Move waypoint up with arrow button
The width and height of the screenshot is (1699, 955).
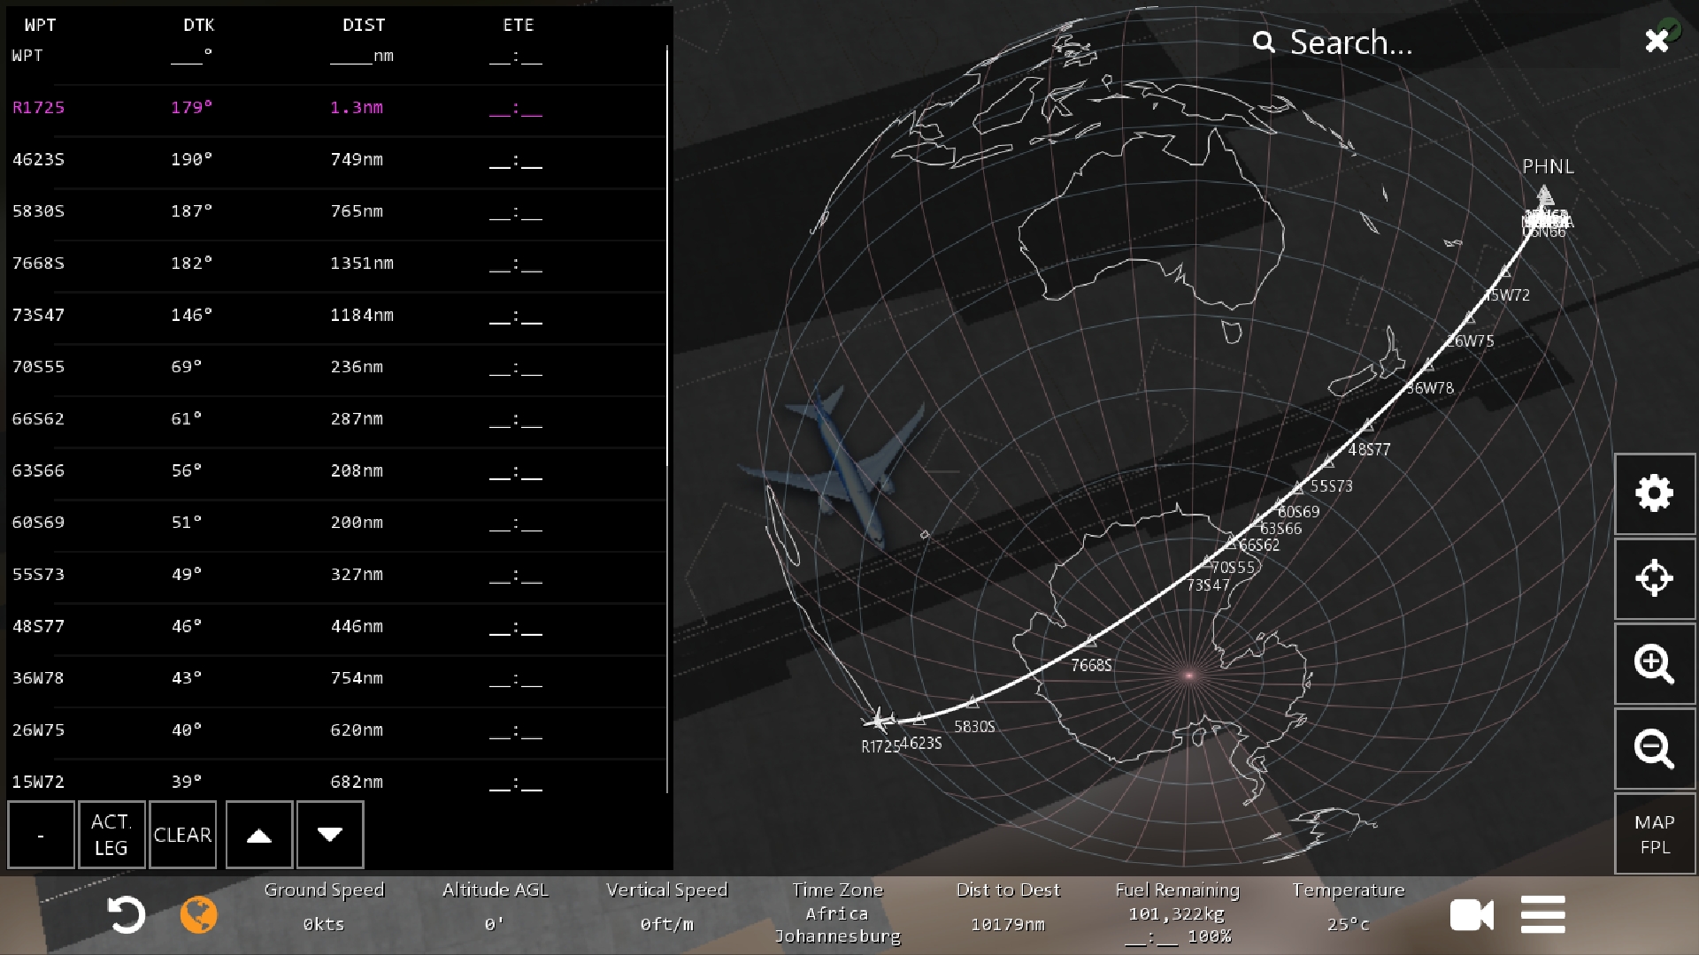(258, 835)
